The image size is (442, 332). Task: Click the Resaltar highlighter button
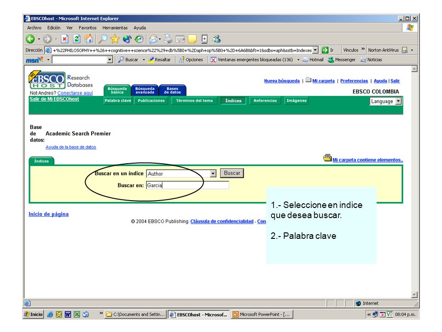159,60
